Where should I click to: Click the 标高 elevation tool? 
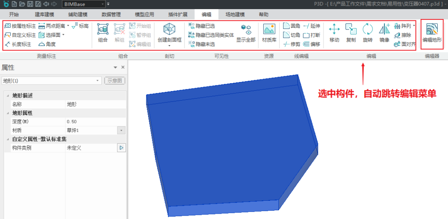(x=80, y=26)
